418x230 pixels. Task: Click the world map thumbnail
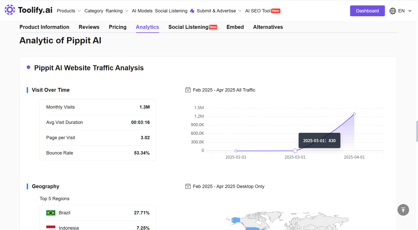click(287, 221)
